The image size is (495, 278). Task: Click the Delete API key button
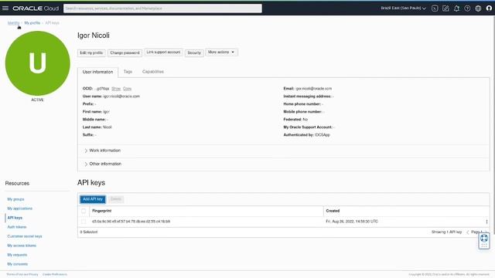click(x=116, y=199)
